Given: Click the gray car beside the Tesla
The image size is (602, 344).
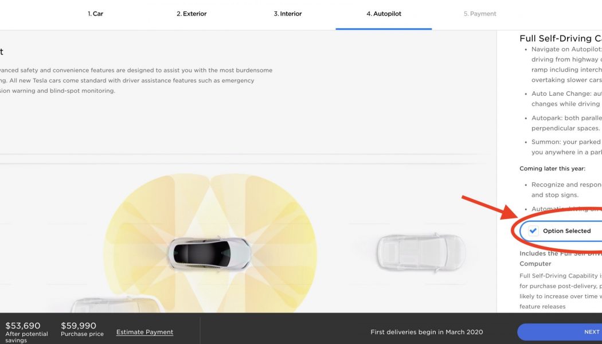Looking at the screenshot, I should coord(421,252).
